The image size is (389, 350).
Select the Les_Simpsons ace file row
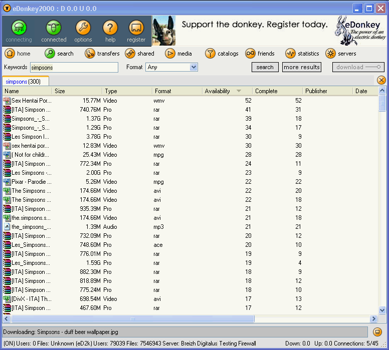190,245
